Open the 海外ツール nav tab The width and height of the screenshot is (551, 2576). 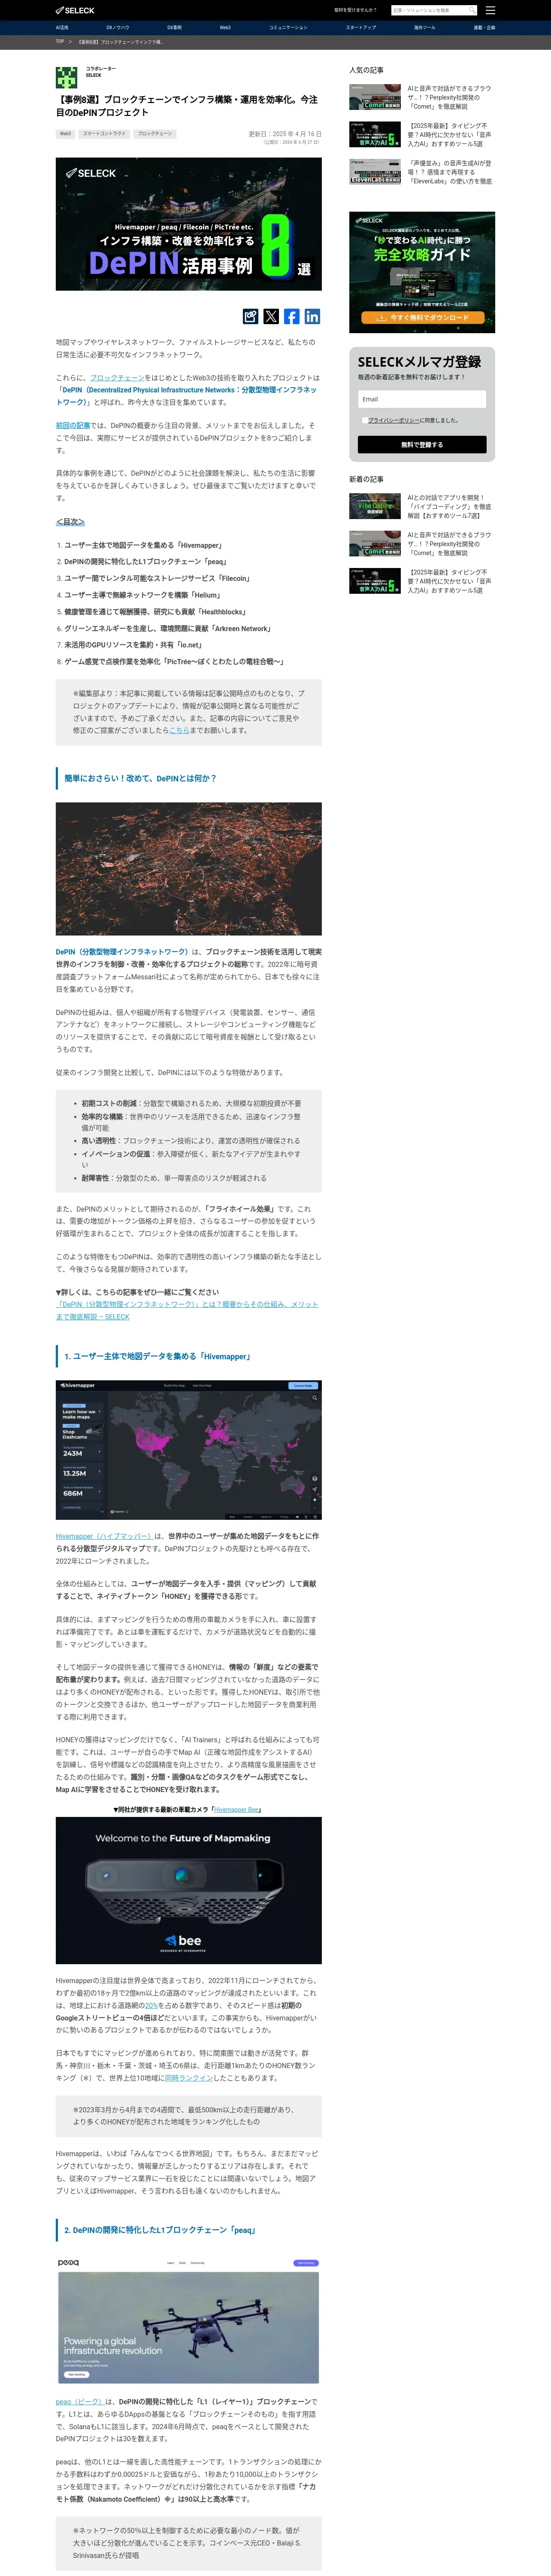click(425, 28)
